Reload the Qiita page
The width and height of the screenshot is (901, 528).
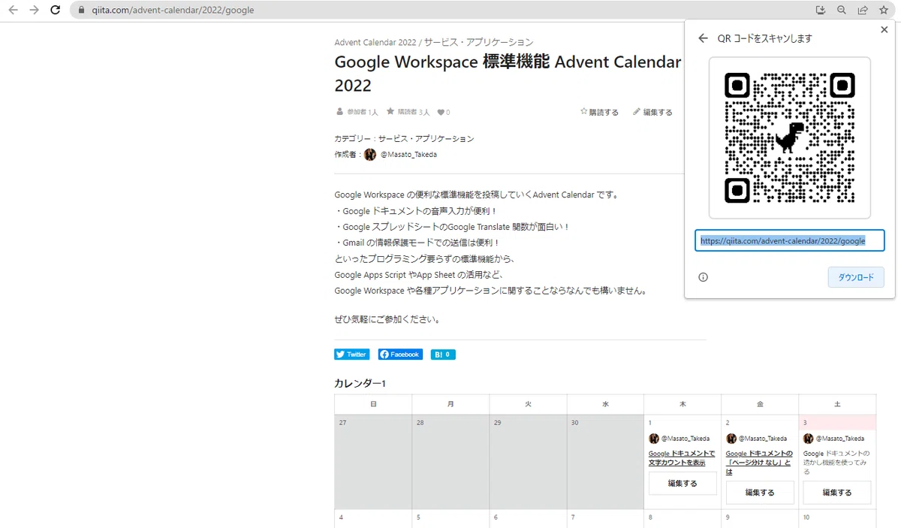[x=55, y=11]
